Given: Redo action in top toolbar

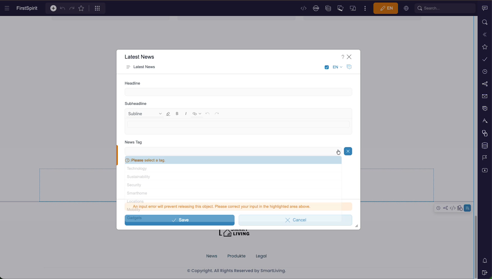Looking at the screenshot, I should click(x=72, y=8).
